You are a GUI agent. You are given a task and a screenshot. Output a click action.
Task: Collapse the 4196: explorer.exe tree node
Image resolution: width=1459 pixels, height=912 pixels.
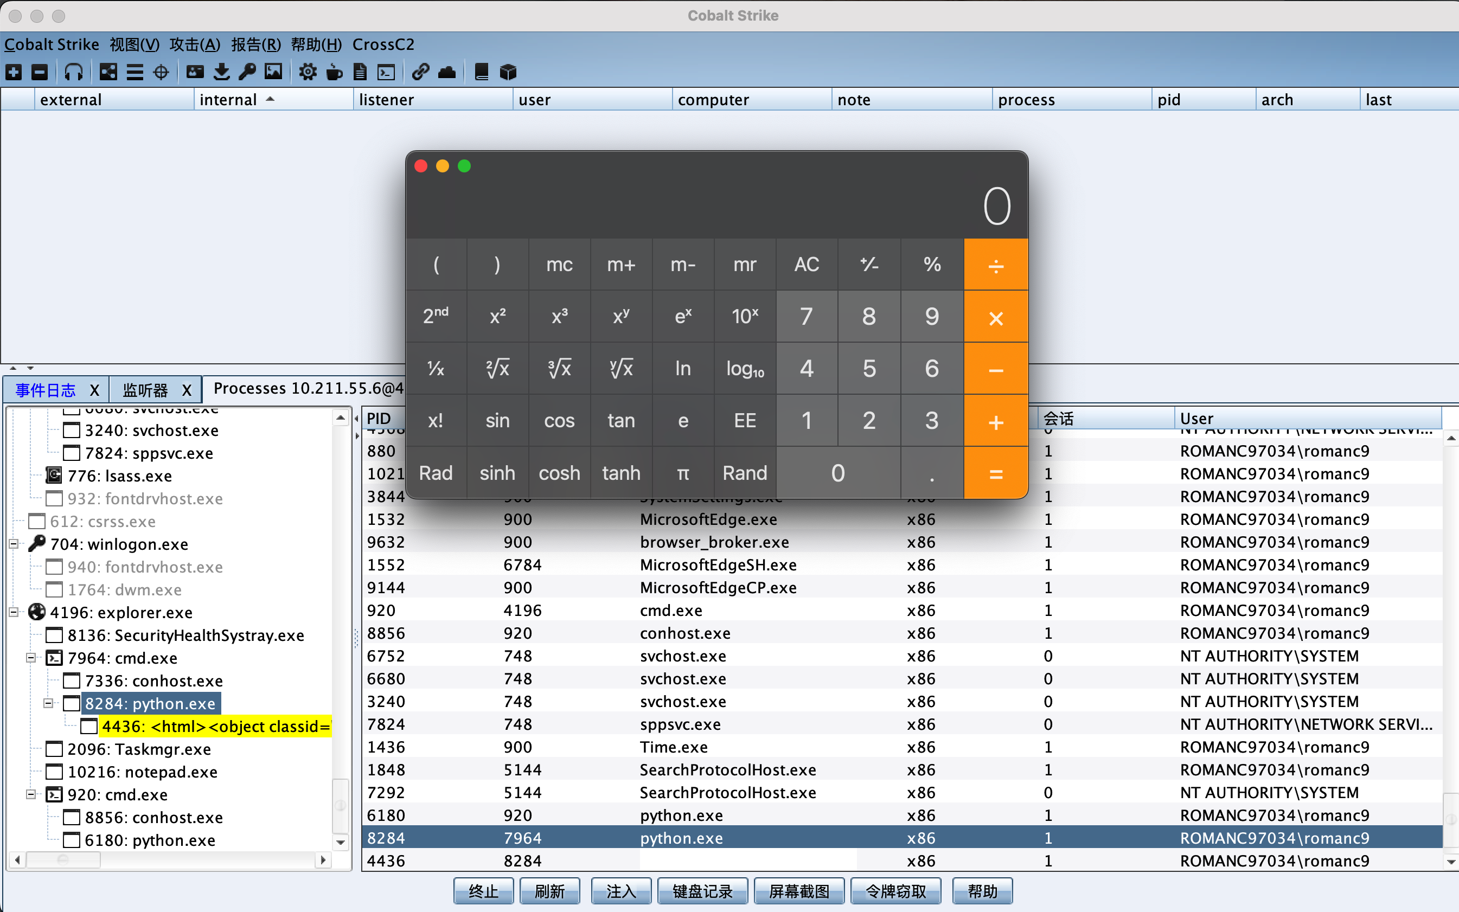pos(13,612)
